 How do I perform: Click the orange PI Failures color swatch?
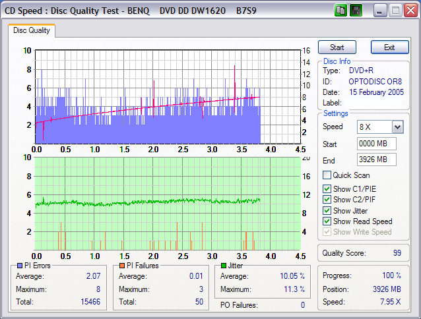click(x=121, y=266)
